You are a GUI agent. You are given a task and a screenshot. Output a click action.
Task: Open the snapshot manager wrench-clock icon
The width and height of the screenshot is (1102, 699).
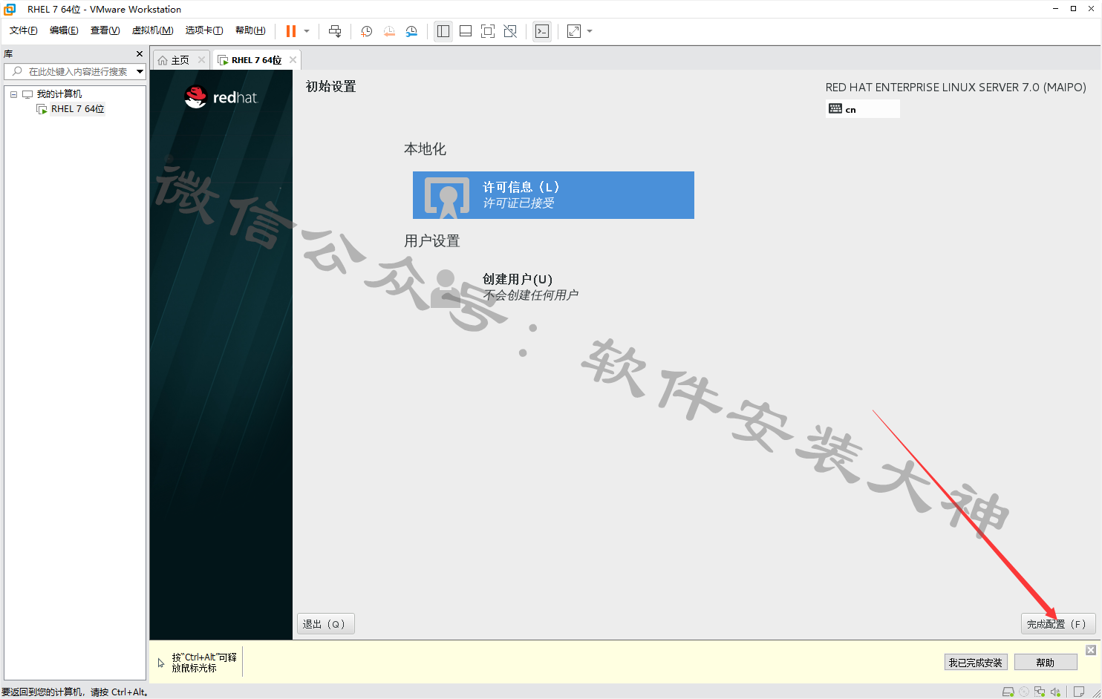point(411,31)
